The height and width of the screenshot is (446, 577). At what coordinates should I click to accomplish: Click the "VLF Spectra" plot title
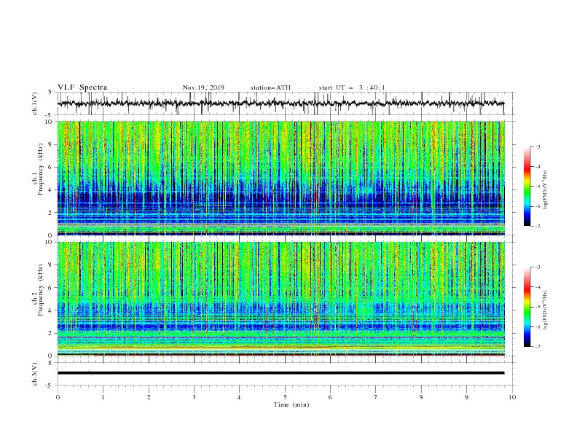pos(82,87)
